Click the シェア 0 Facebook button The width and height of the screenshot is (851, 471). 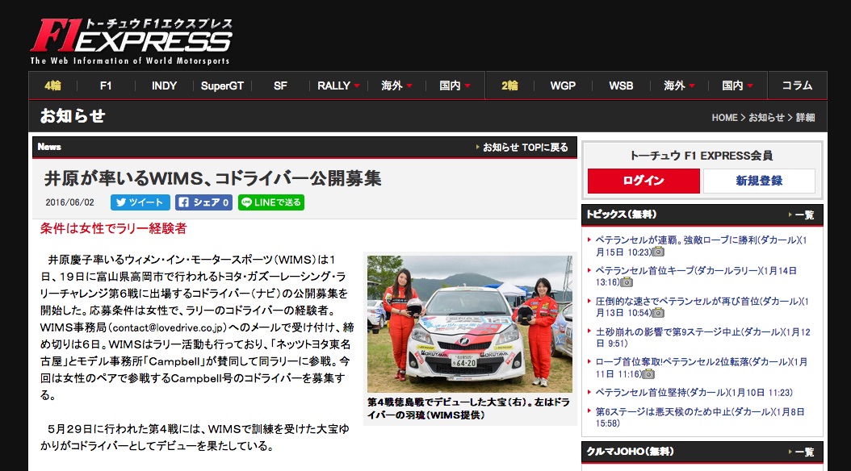tap(203, 202)
